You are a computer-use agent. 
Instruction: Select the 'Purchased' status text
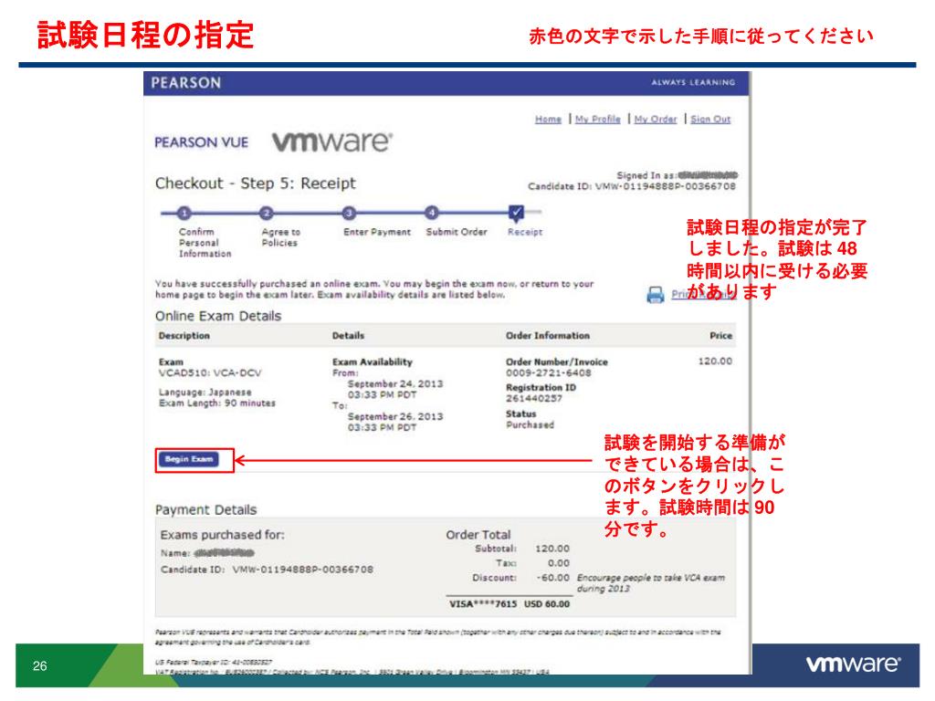pyautogui.click(x=531, y=424)
